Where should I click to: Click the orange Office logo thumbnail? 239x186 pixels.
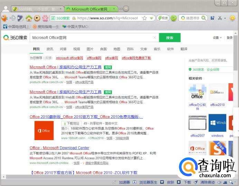point(44,130)
